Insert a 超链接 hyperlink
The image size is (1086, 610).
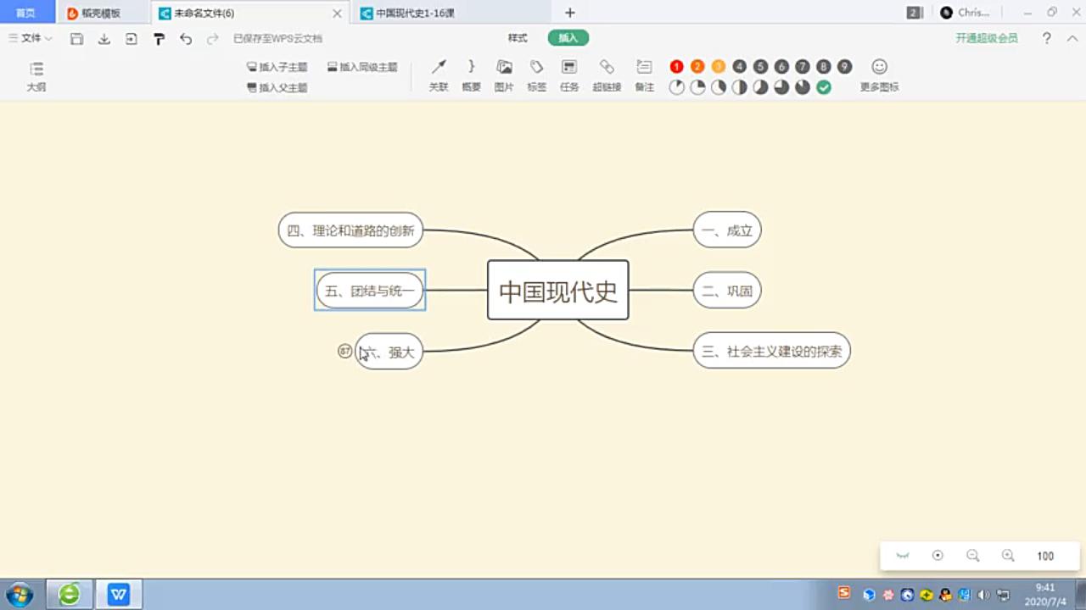coord(607,76)
